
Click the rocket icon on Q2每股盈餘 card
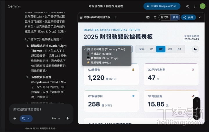(x=193, y=96)
